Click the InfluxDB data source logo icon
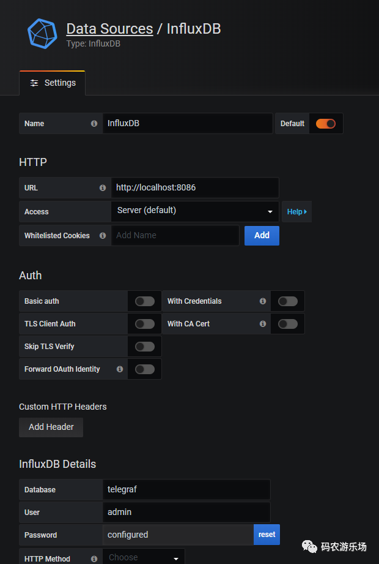The image size is (379, 564). point(42,34)
